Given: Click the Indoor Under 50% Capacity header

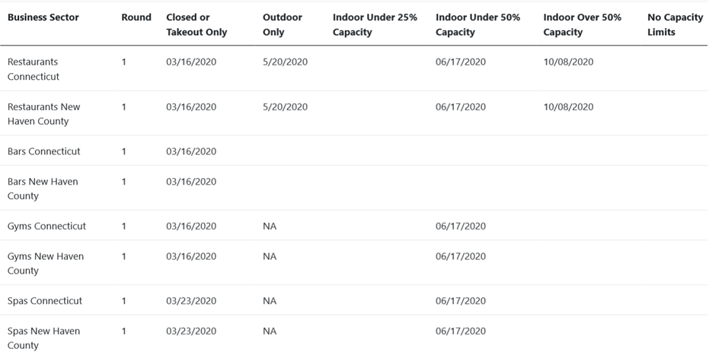Looking at the screenshot, I should point(478,25).
